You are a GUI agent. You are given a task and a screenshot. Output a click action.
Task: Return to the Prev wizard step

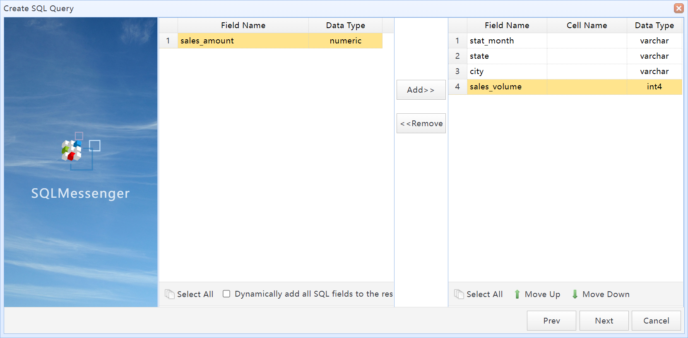point(551,321)
